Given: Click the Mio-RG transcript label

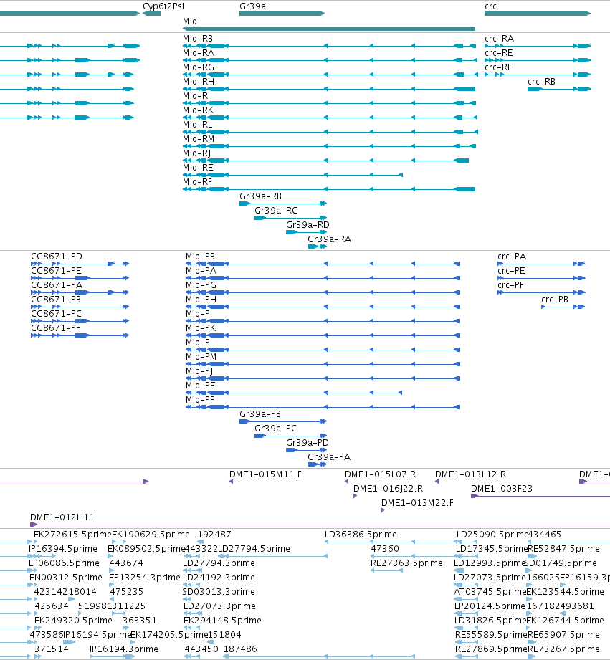Looking at the screenshot, I should 199,67.
